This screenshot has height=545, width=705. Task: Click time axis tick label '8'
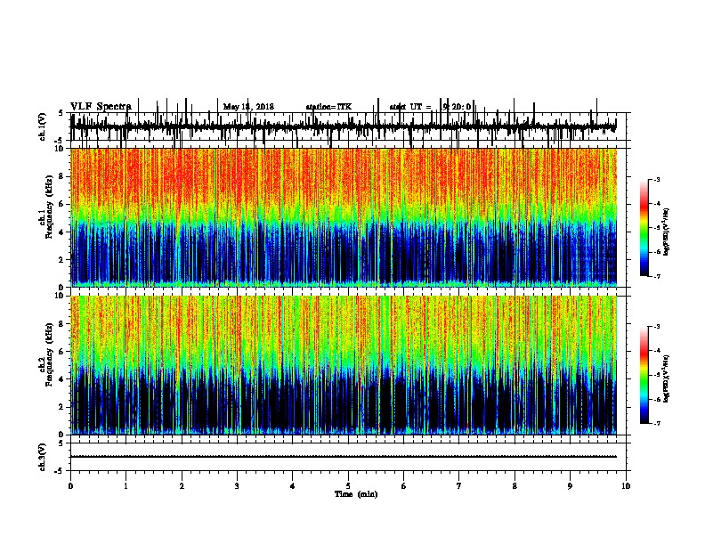[515, 486]
